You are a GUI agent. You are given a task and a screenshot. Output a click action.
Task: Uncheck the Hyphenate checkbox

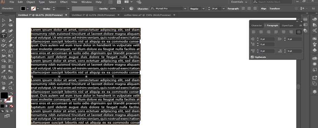click(252, 57)
